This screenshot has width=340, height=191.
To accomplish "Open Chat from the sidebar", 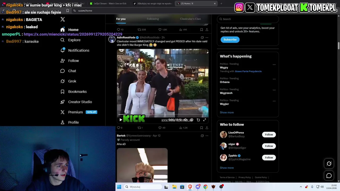I will [x=68, y=71].
